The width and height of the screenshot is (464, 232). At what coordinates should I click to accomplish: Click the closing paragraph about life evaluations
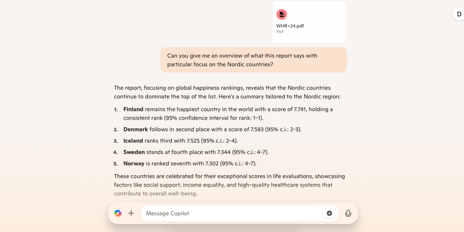[x=229, y=185]
